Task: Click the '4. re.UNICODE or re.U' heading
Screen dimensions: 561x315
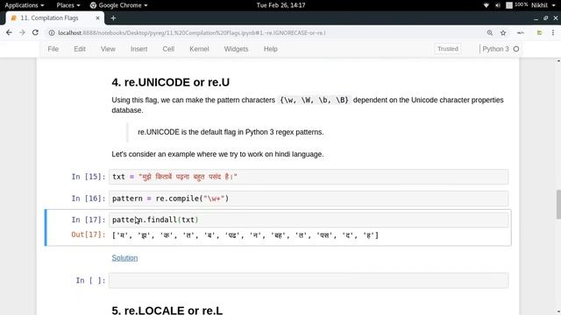Action: [x=171, y=82]
